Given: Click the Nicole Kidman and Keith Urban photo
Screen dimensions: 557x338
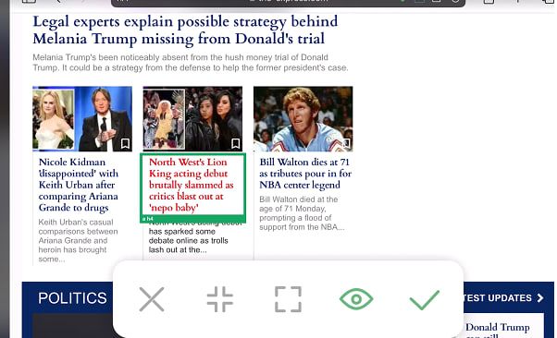Looking at the screenshot, I should 82,118.
